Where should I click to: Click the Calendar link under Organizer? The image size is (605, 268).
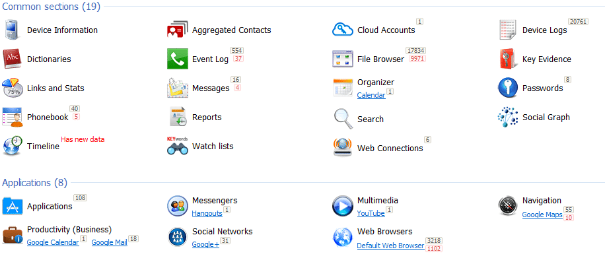[x=371, y=95]
